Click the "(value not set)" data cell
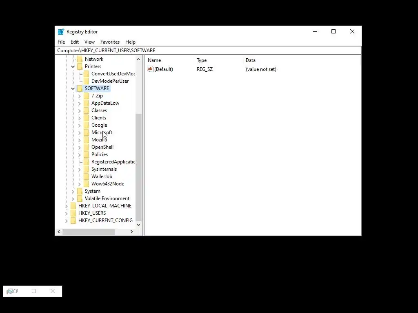The height and width of the screenshot is (313, 418). pyautogui.click(x=261, y=69)
